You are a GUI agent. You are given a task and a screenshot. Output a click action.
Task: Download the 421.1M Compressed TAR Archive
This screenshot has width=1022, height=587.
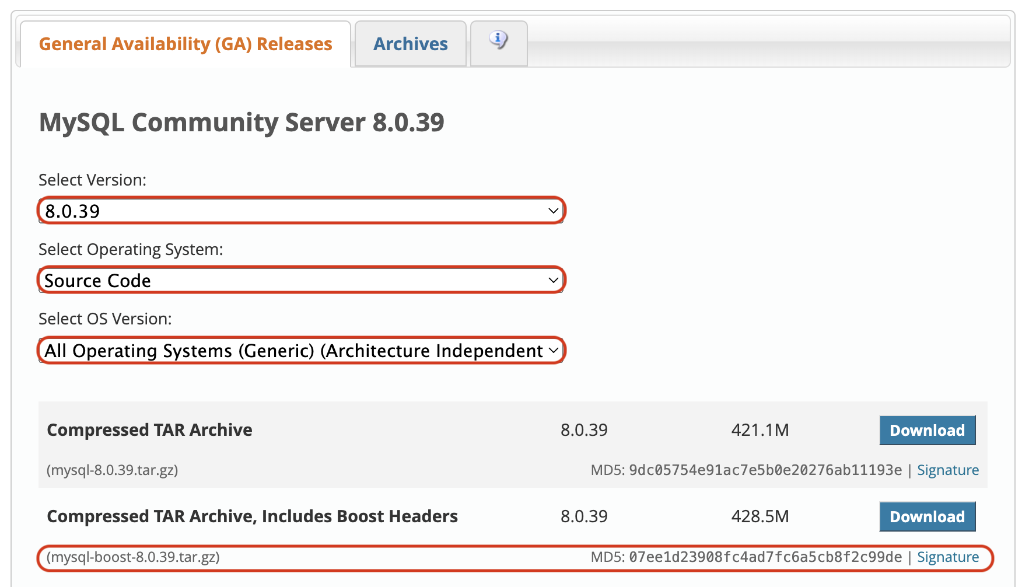tap(926, 431)
